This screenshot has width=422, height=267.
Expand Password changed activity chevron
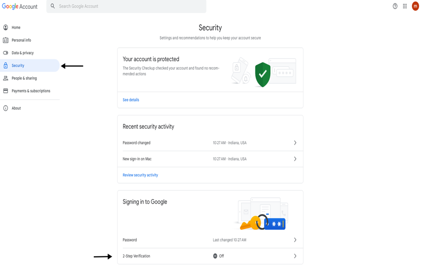point(295,143)
